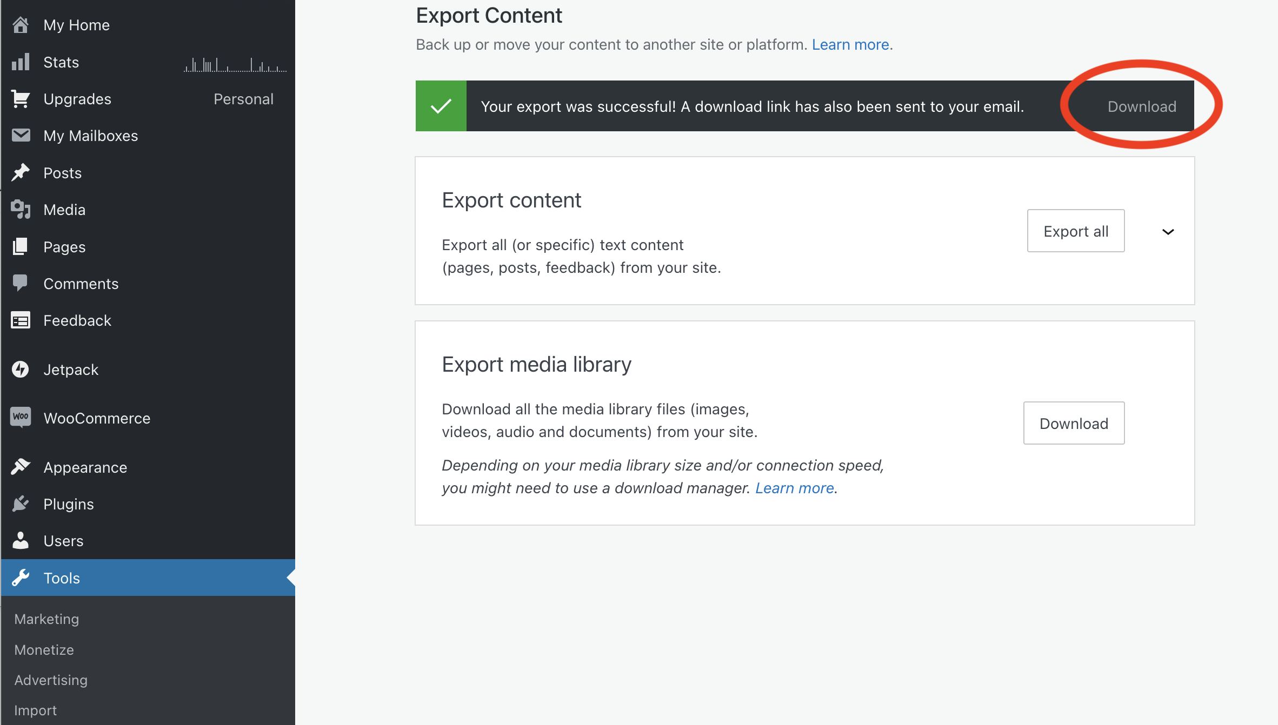The height and width of the screenshot is (725, 1278).
Task: Click the My Home icon
Action: pos(22,24)
